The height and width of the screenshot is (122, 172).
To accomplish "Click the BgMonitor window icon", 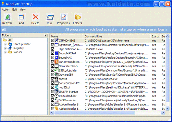I will pos(56,45).
